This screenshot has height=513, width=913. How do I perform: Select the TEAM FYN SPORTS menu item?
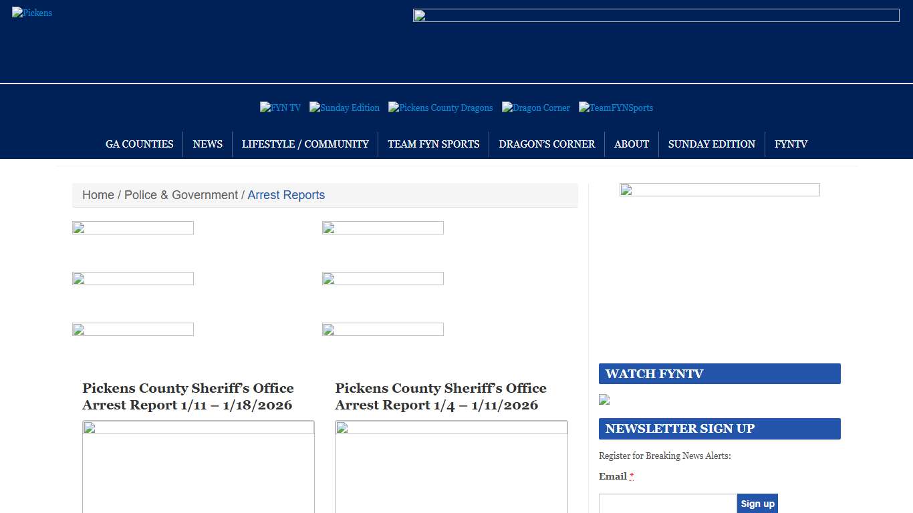[x=433, y=144]
